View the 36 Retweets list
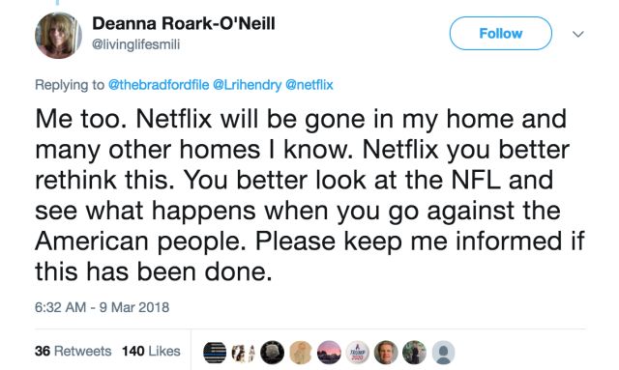Viewport: 619px width, 370px height. (74, 351)
